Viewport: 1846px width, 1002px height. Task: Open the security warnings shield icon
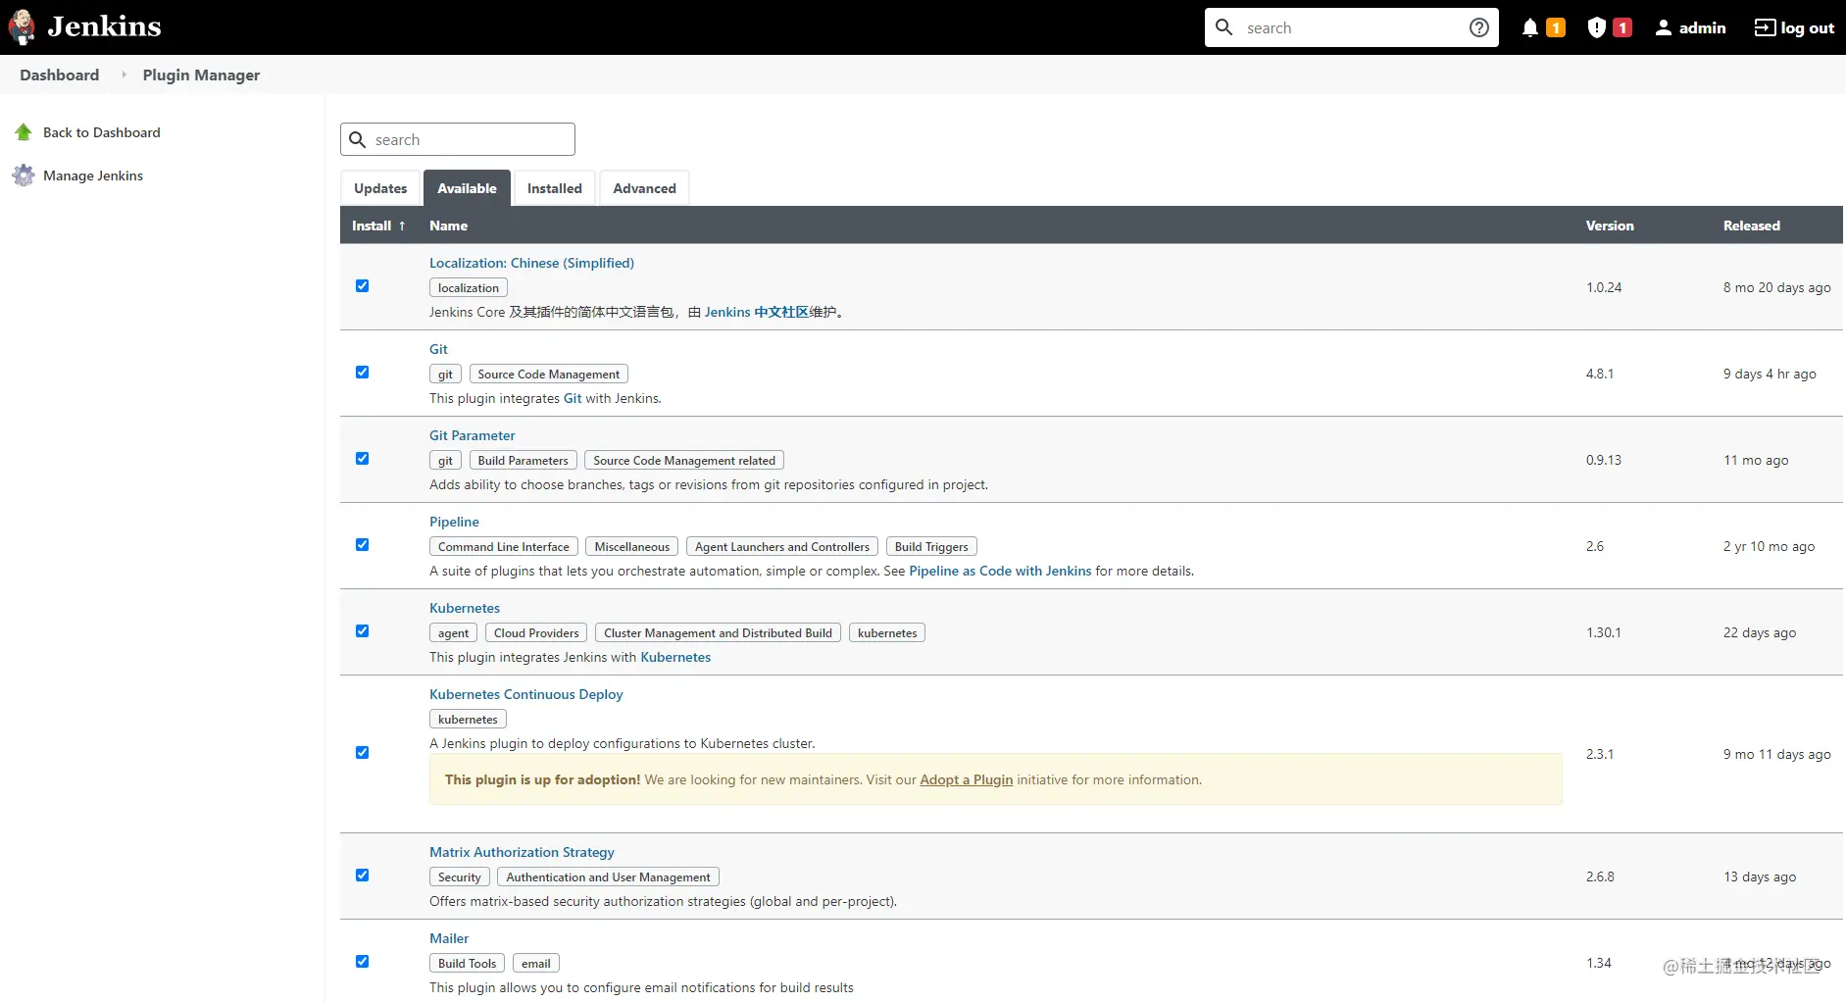tap(1597, 27)
